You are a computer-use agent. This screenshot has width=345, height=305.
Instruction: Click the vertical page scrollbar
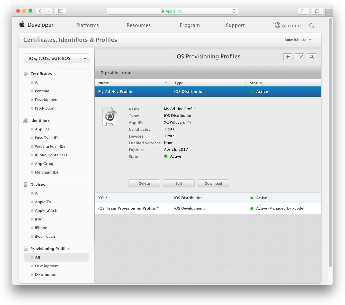coord(331,142)
